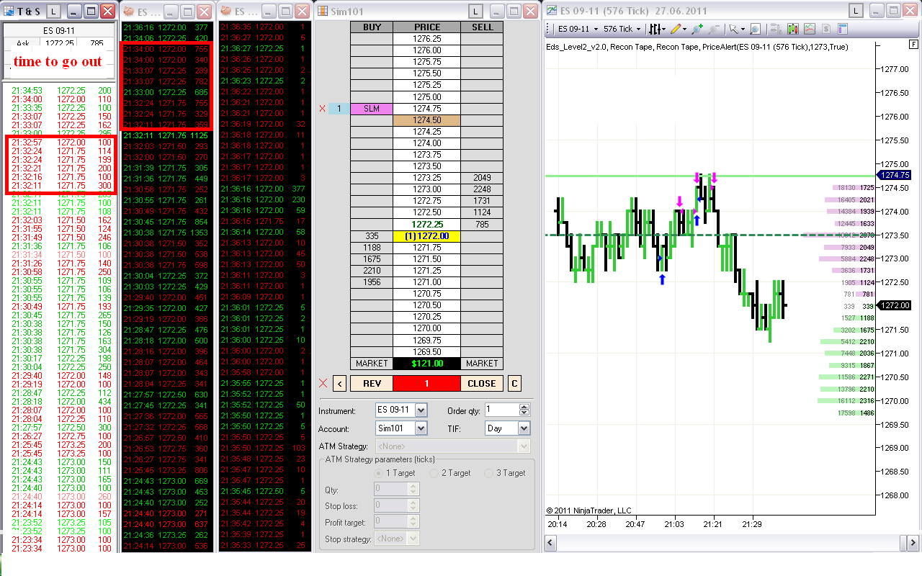This screenshot has height=576, width=922.
Task: Click the 1274.50 highlighted price cell in ladder
Action: pos(427,120)
